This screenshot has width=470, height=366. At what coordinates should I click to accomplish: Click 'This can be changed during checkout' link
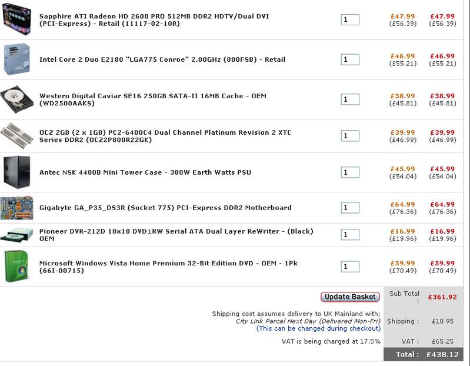[318, 328]
